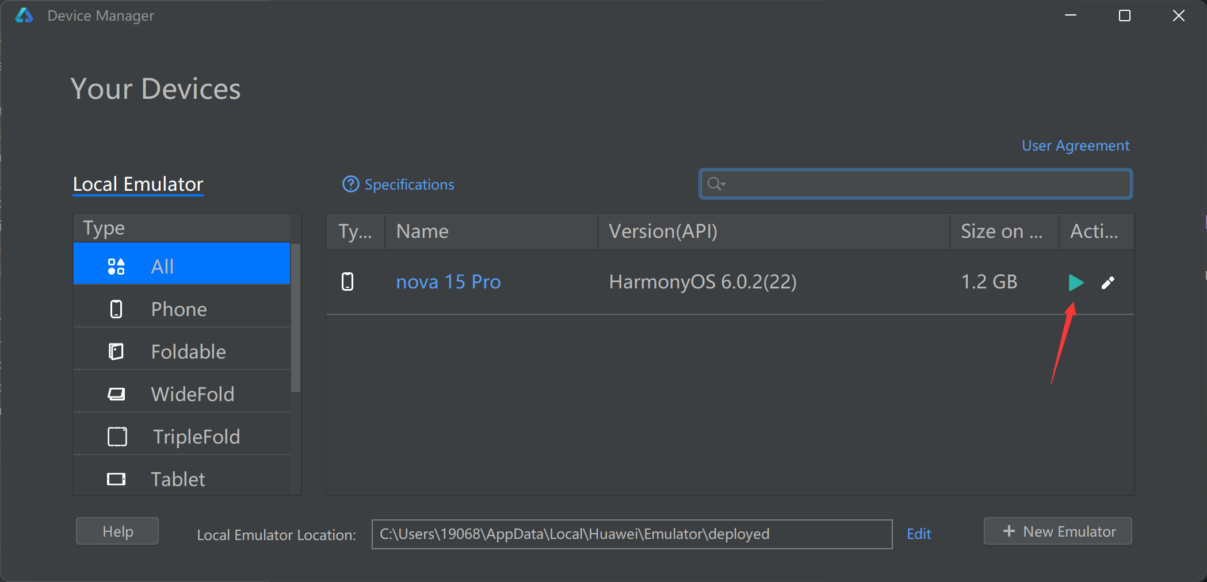Click the phone type icon in nova row
Viewport: 1207px width, 582px height.
(347, 282)
